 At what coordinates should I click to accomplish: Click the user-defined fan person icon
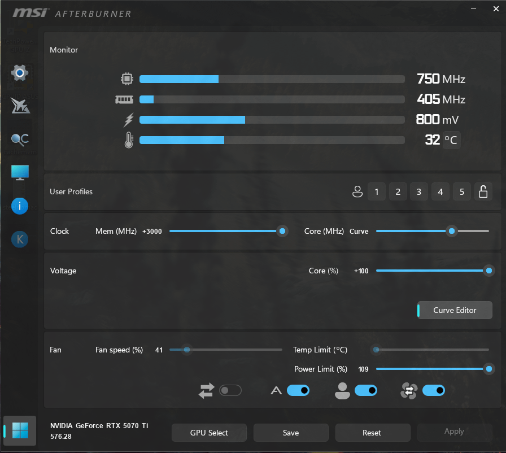tap(342, 391)
